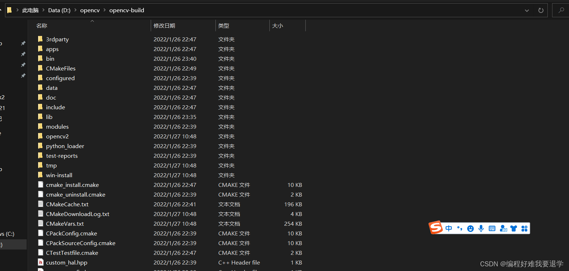This screenshot has width=569, height=271.
Task: Go to Data (D:) breadcrumb
Action: pyautogui.click(x=59, y=10)
